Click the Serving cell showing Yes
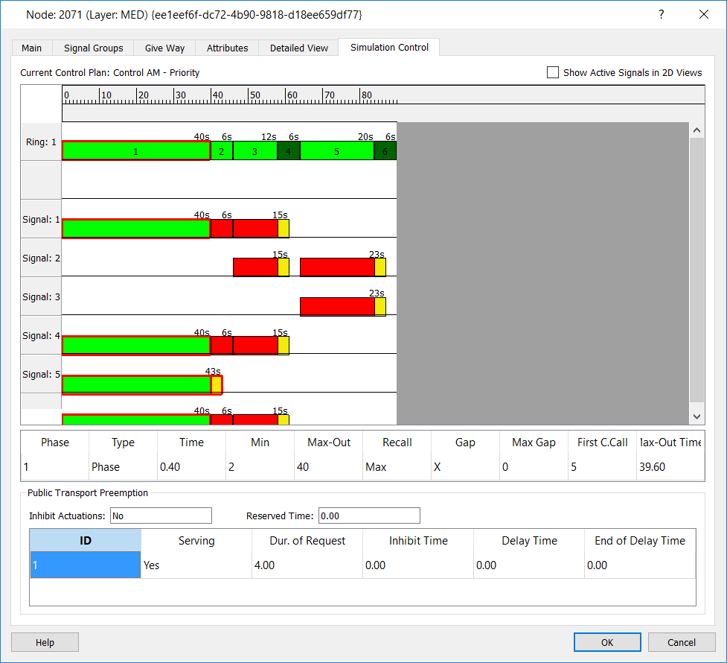727x663 pixels. tap(196, 565)
